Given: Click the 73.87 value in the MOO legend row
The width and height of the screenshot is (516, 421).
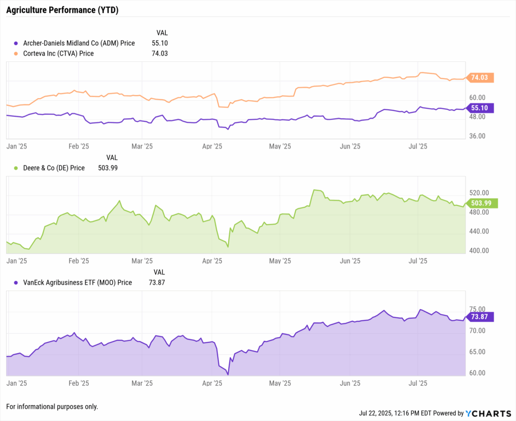Looking at the screenshot, I should (157, 282).
